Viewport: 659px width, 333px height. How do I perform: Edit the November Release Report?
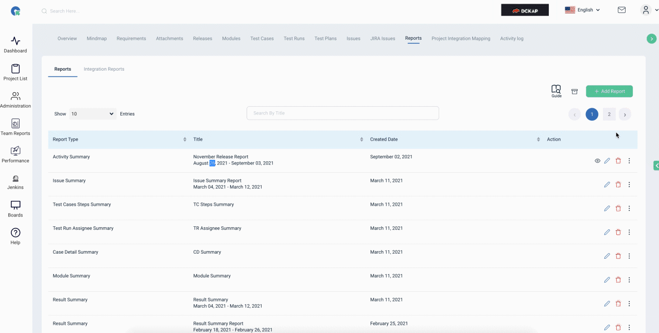coord(607,161)
